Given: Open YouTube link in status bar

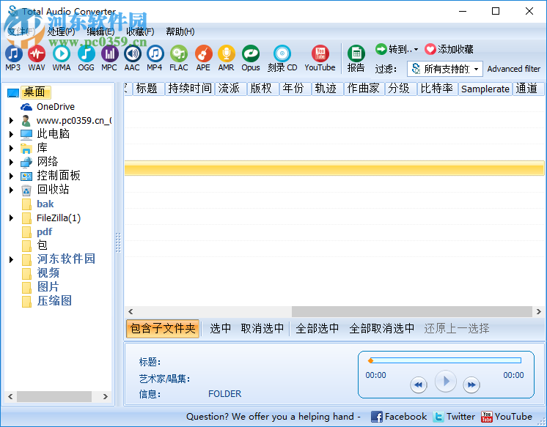Looking at the screenshot, I should click(x=507, y=417).
